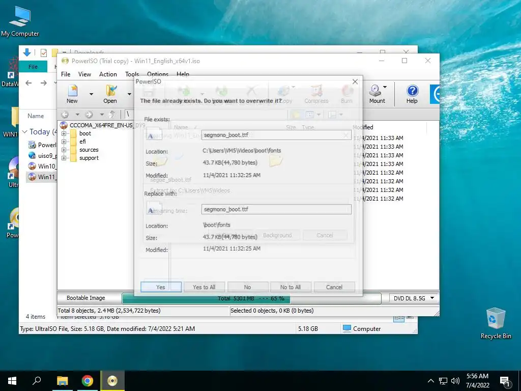Screen dimensions: 521x391
Task: Click the Bootable Image status label
Action: [x=85, y=298]
